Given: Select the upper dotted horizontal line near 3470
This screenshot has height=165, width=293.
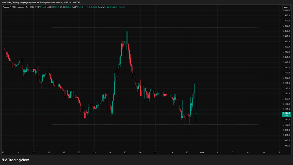Looking at the screenshot, I should (x=155, y=28).
